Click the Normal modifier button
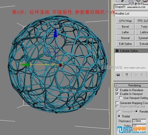This screenshot has width=148, height=135. tap(125, 38)
